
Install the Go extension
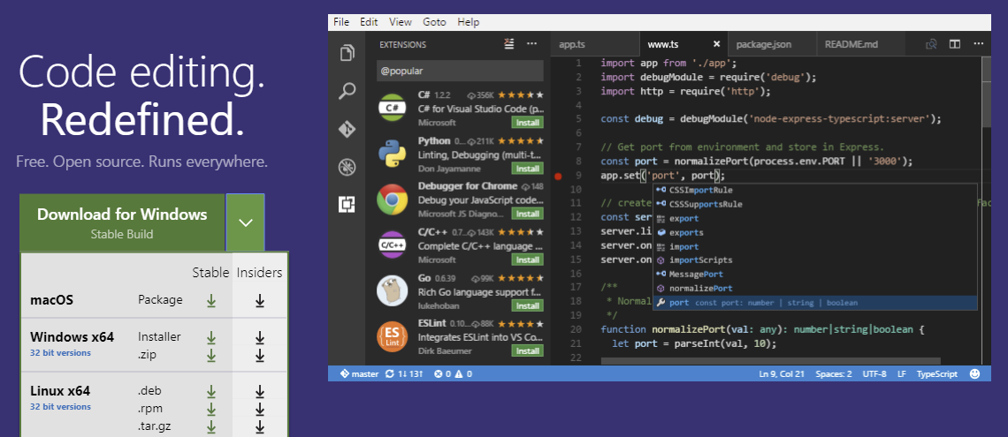[527, 305]
